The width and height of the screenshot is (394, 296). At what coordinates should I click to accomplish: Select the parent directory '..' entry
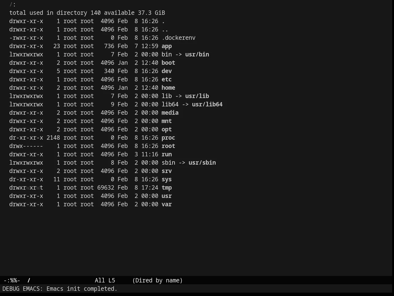click(165, 30)
